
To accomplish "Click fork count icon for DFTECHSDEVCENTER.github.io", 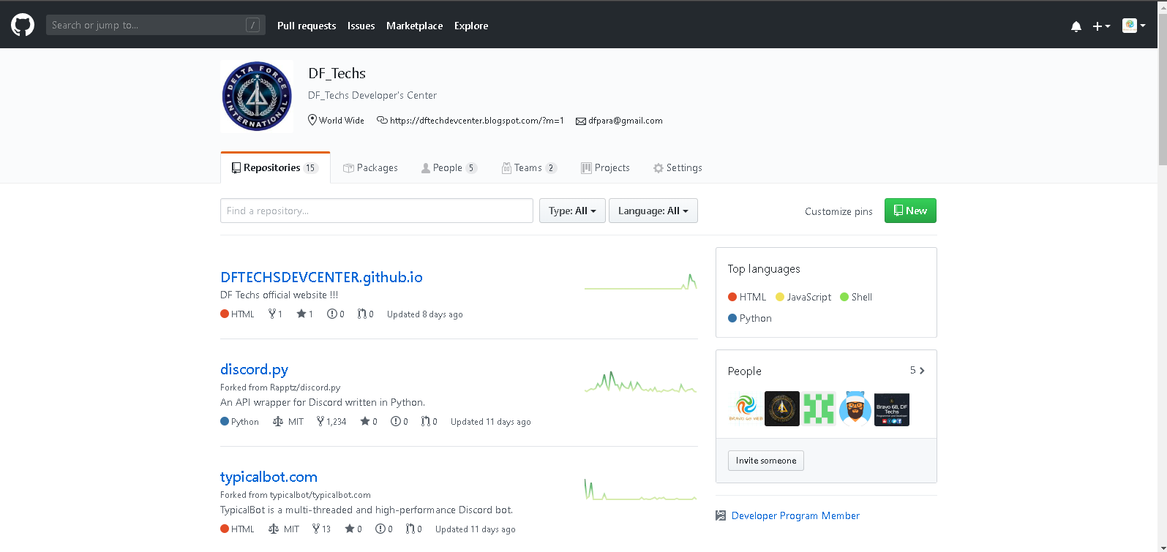I will pyautogui.click(x=272, y=314).
